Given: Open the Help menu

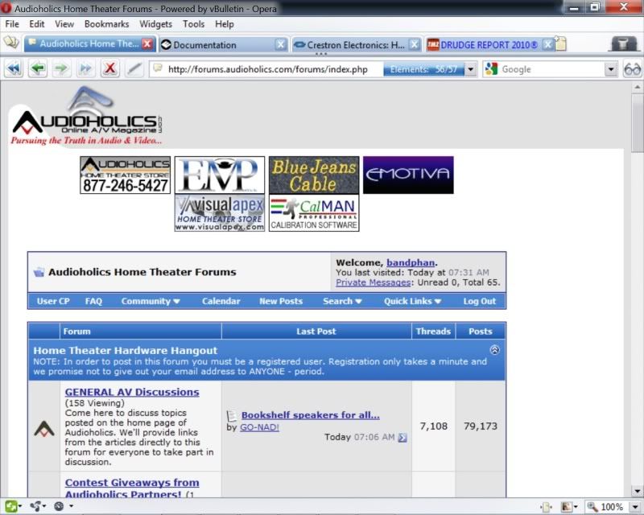Looking at the screenshot, I should click(x=225, y=24).
